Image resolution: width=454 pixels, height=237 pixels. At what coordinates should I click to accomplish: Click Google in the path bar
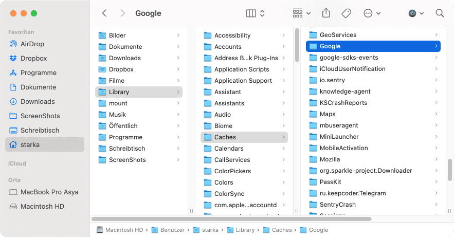(314, 230)
